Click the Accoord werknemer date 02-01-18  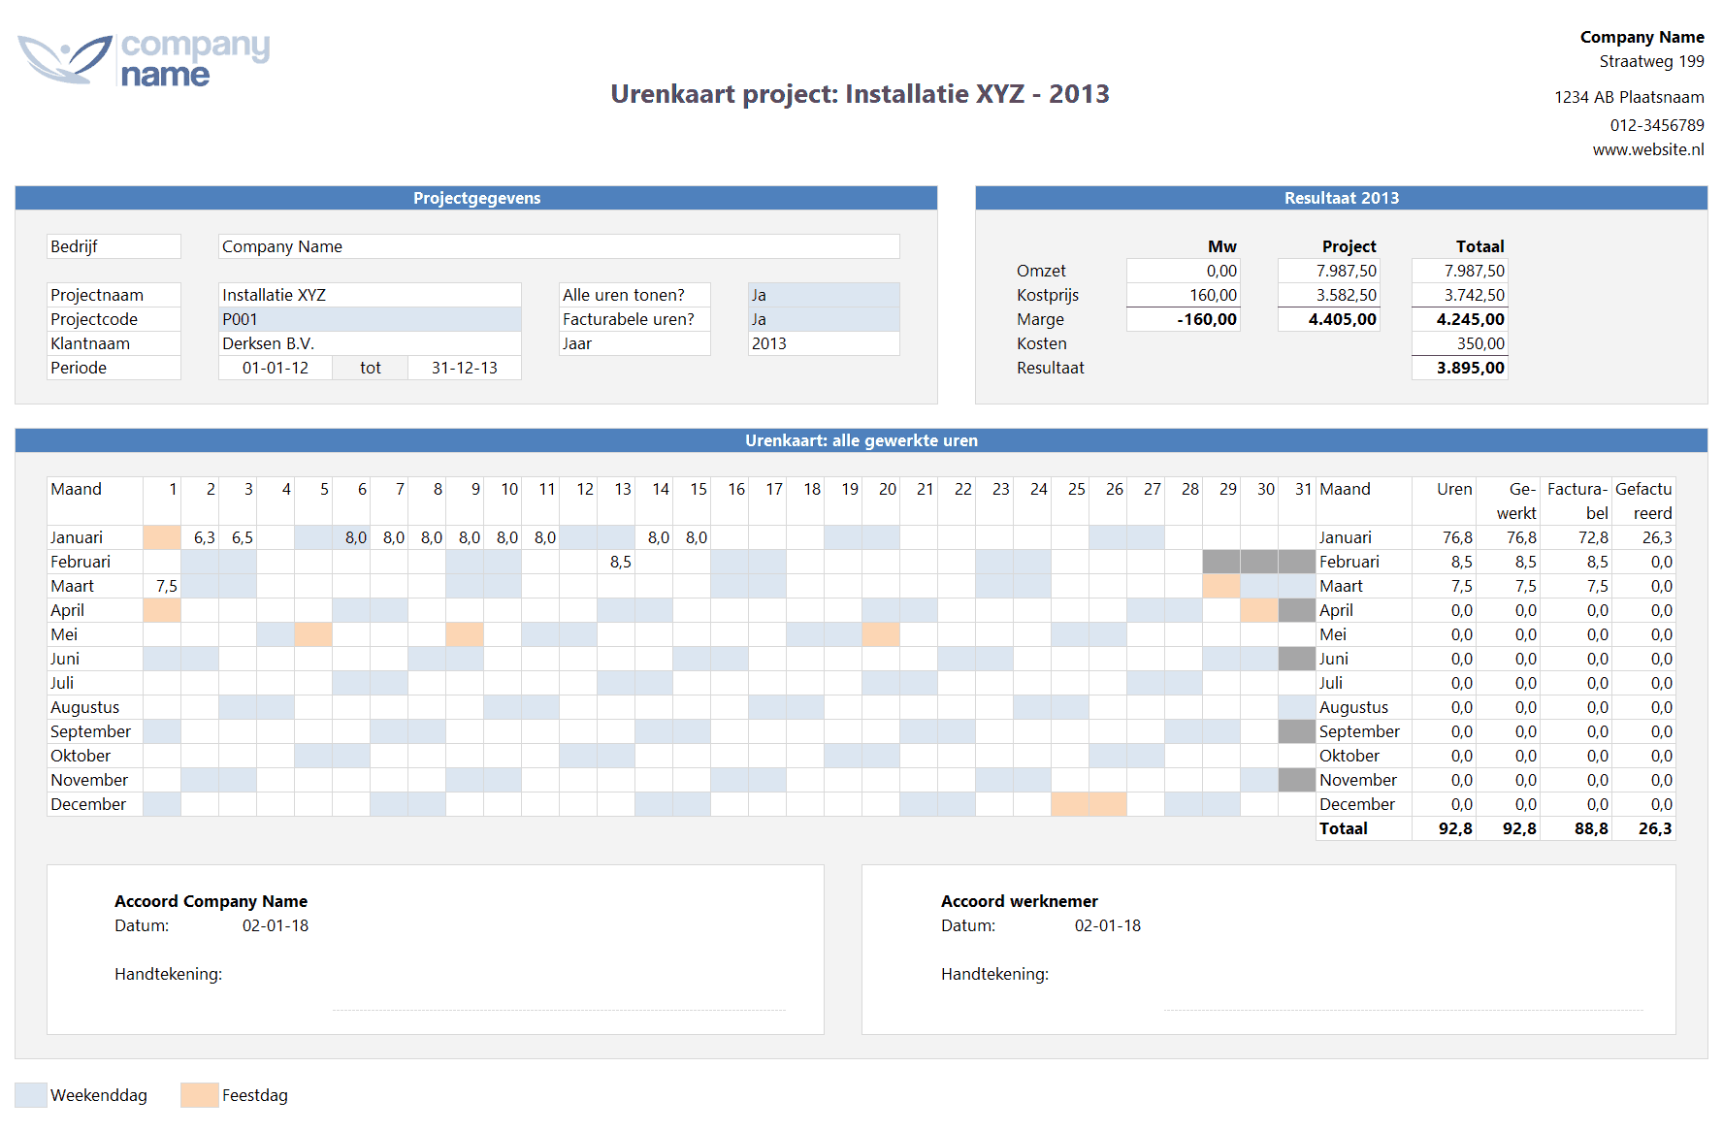[1107, 925]
